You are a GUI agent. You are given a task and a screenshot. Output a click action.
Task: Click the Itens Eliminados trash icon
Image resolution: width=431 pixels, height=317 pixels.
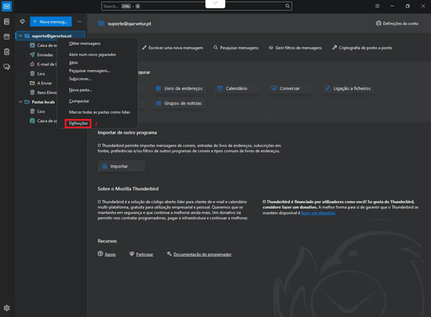point(33,92)
